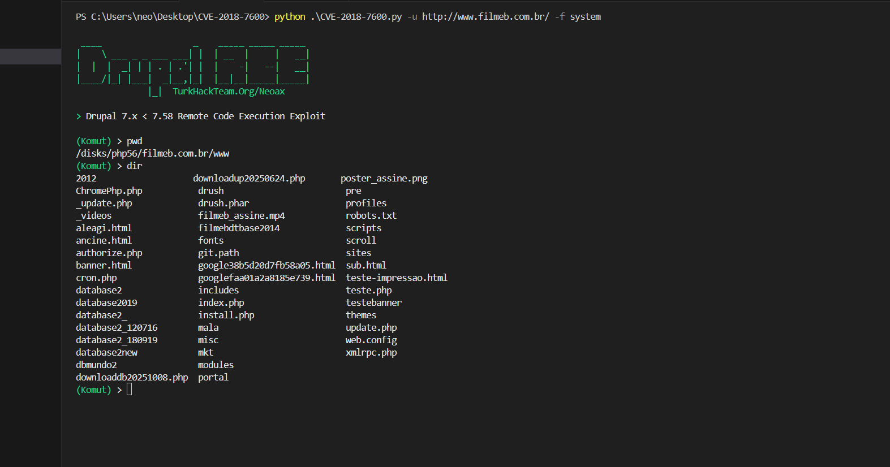The width and height of the screenshot is (890, 467).
Task: Click the ancine.html file name
Action: [104, 241]
